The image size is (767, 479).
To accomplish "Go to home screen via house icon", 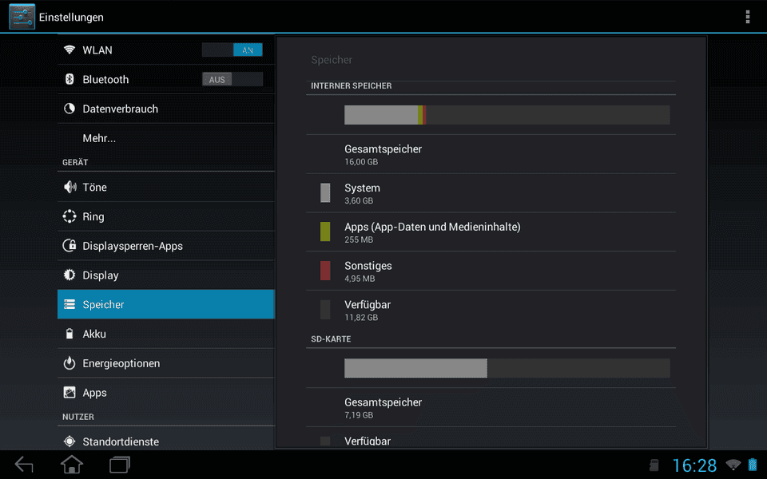I will (71, 465).
